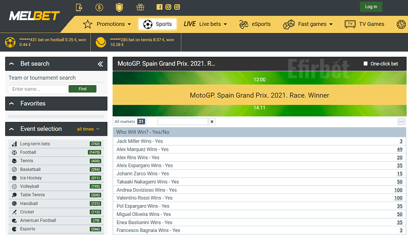408x235 pixels.
Task: Open the TV Games menu item
Action: pos(364,24)
